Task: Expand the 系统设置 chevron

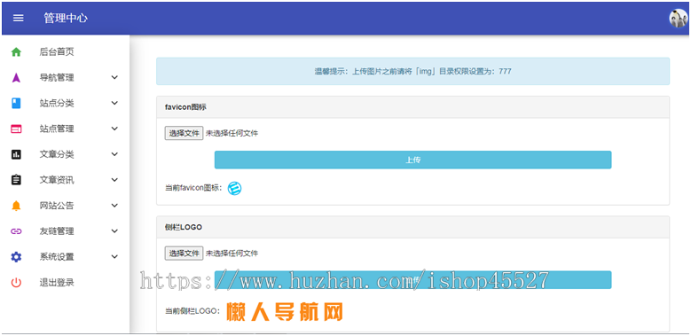Action: click(x=114, y=257)
